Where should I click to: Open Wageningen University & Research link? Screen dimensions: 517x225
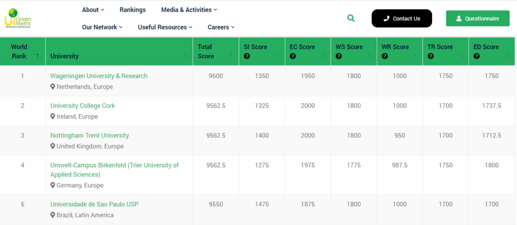(99, 76)
